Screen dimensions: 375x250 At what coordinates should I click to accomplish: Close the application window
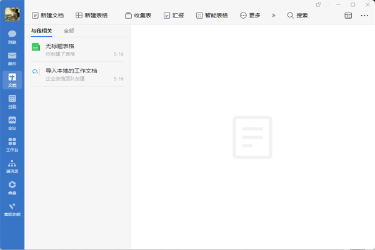pos(367,4)
